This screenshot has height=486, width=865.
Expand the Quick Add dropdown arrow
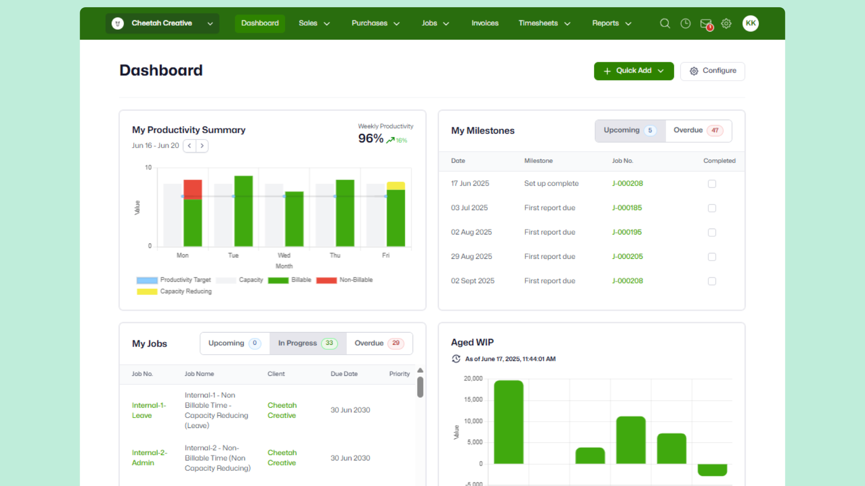pyautogui.click(x=661, y=71)
